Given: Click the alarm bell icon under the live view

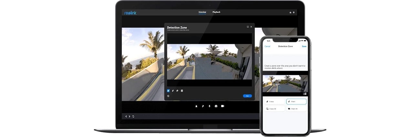Looking at the screenshot, I should (x=196, y=106).
